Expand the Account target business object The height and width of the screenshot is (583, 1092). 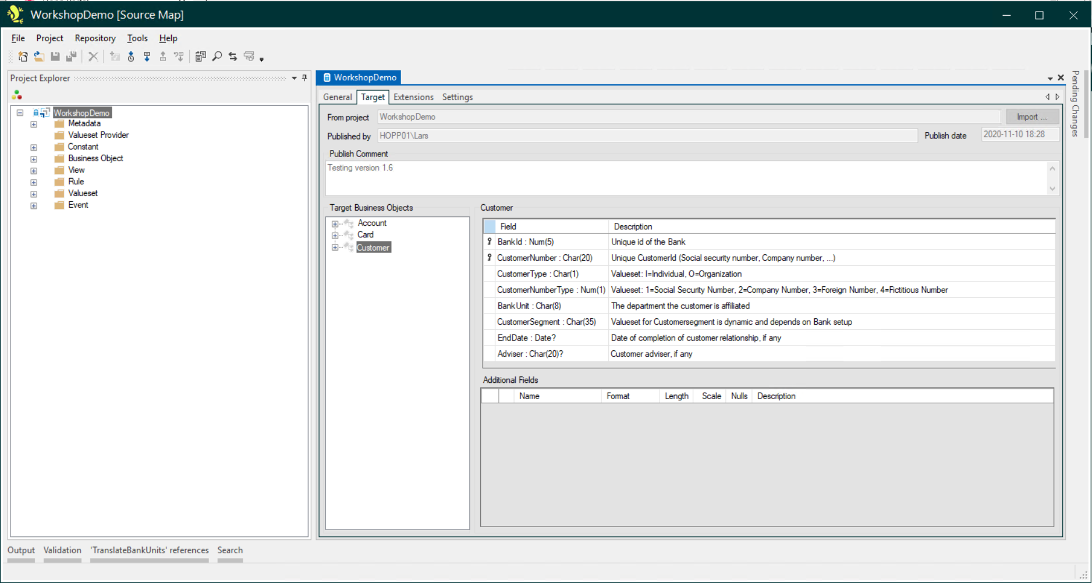coord(335,223)
